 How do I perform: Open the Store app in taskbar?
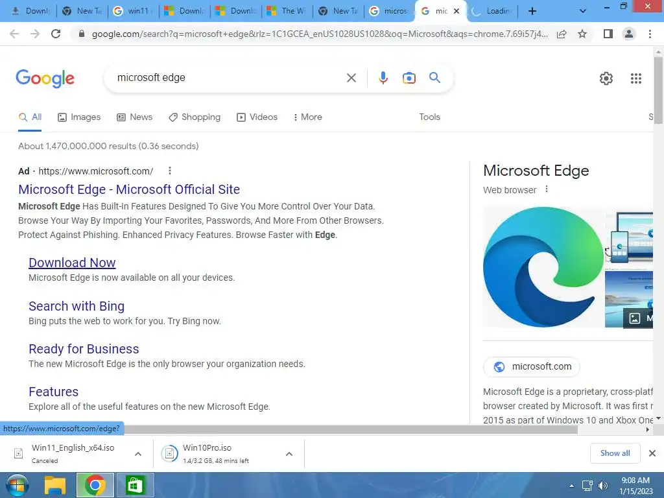click(135, 485)
